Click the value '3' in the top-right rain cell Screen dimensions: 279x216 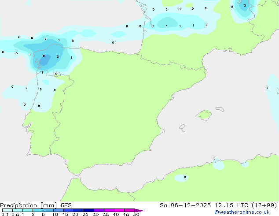click(245, 6)
